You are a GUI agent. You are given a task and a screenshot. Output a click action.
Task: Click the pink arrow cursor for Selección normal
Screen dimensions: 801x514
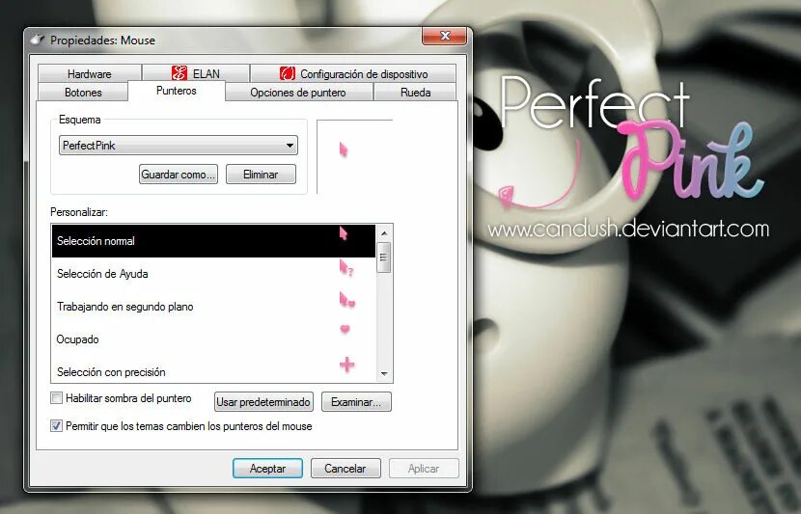pos(344,233)
